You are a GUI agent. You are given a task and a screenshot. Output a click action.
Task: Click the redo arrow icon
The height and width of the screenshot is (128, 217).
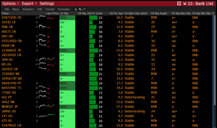[x=84, y=9]
